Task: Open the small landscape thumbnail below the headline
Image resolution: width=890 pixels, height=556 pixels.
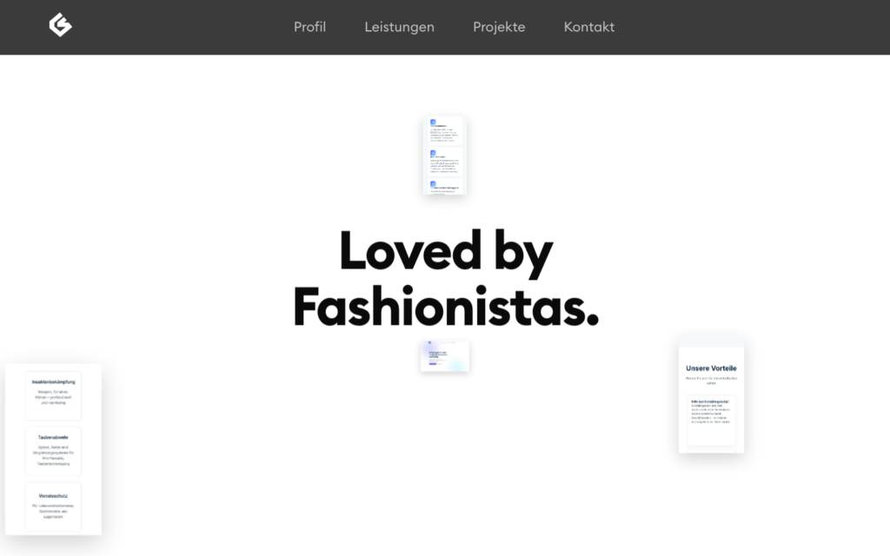Action: [444, 356]
